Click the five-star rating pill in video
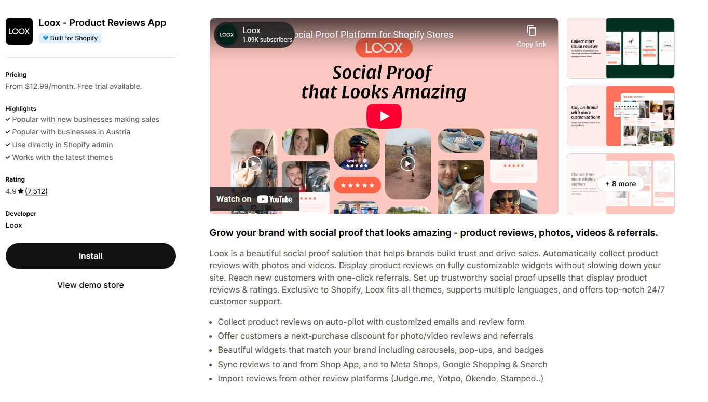Image resolution: width=708 pixels, height=402 pixels. [x=357, y=185]
